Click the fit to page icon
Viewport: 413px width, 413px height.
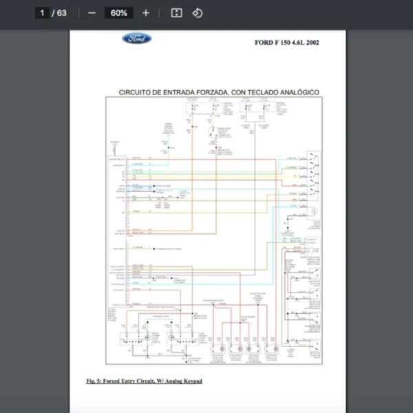pyautogui.click(x=176, y=13)
